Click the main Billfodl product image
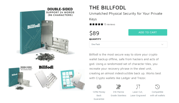Image resolution: width=179 pixels, height=103 pixels. click(46, 34)
